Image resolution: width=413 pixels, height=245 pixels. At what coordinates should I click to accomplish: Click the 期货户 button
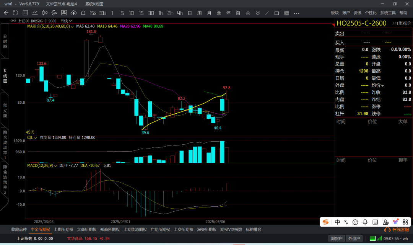coord(337,238)
